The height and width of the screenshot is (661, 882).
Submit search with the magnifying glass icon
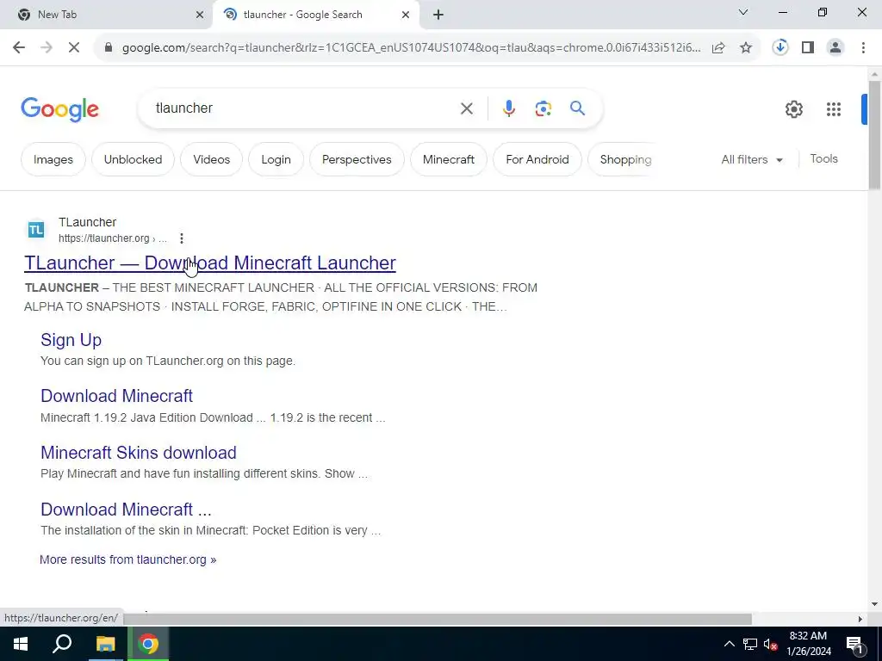(x=578, y=108)
